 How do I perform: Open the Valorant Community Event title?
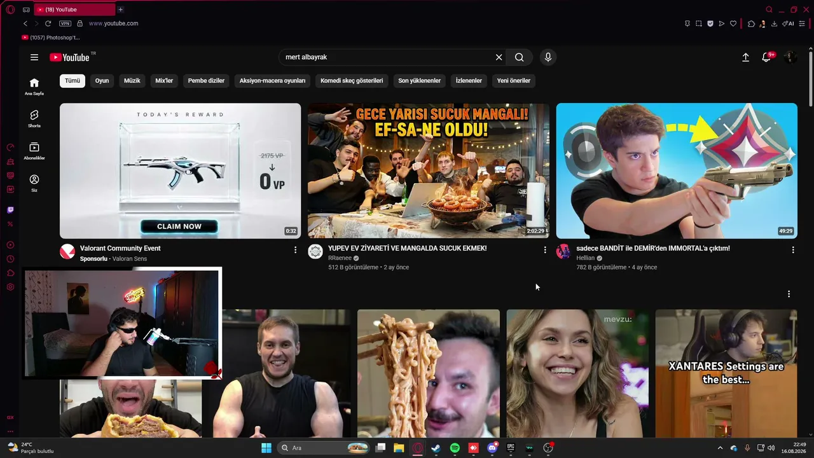pyautogui.click(x=120, y=248)
